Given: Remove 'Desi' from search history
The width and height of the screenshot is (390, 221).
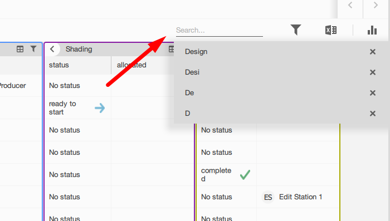Looking at the screenshot, I should click(373, 72).
